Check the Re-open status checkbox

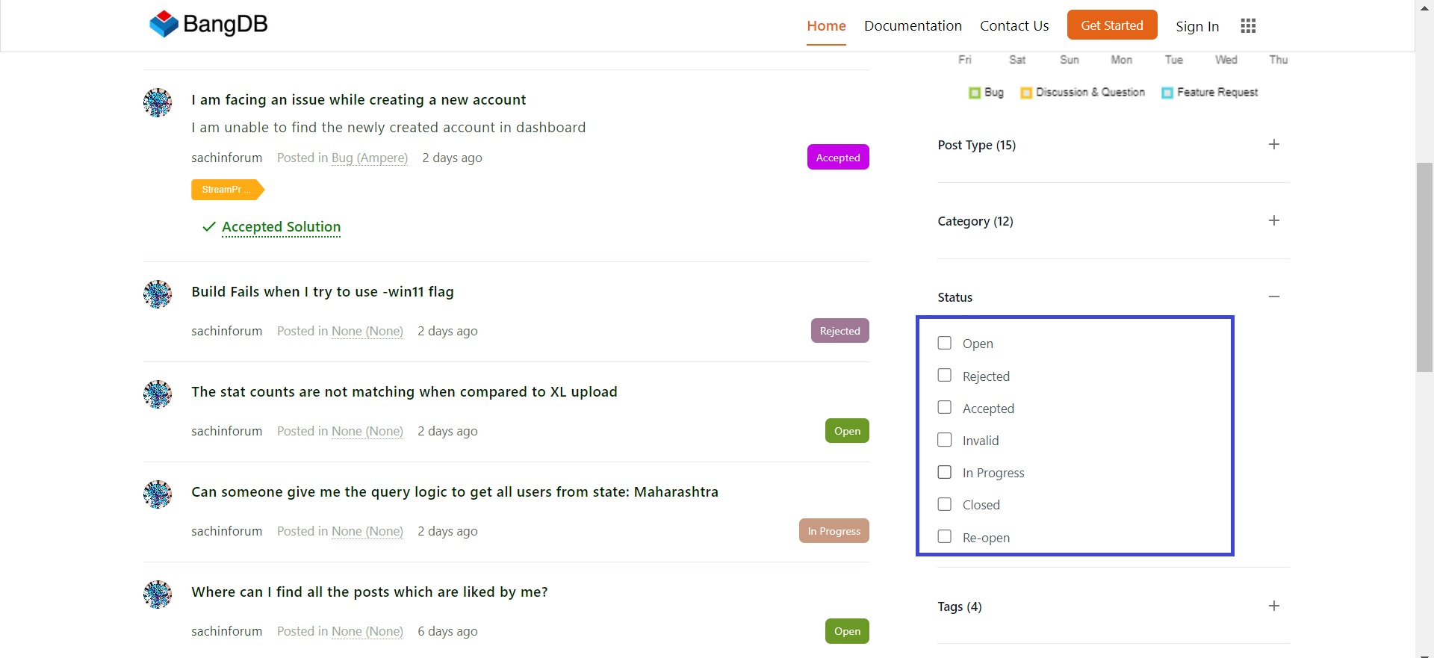tap(945, 536)
